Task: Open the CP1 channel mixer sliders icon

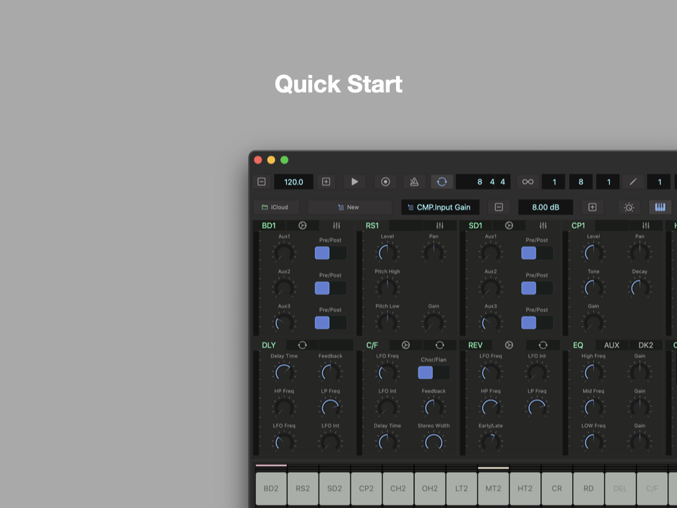Action: point(645,226)
